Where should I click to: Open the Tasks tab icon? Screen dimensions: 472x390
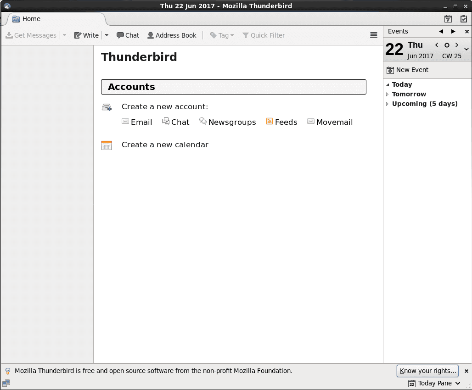pos(464,19)
